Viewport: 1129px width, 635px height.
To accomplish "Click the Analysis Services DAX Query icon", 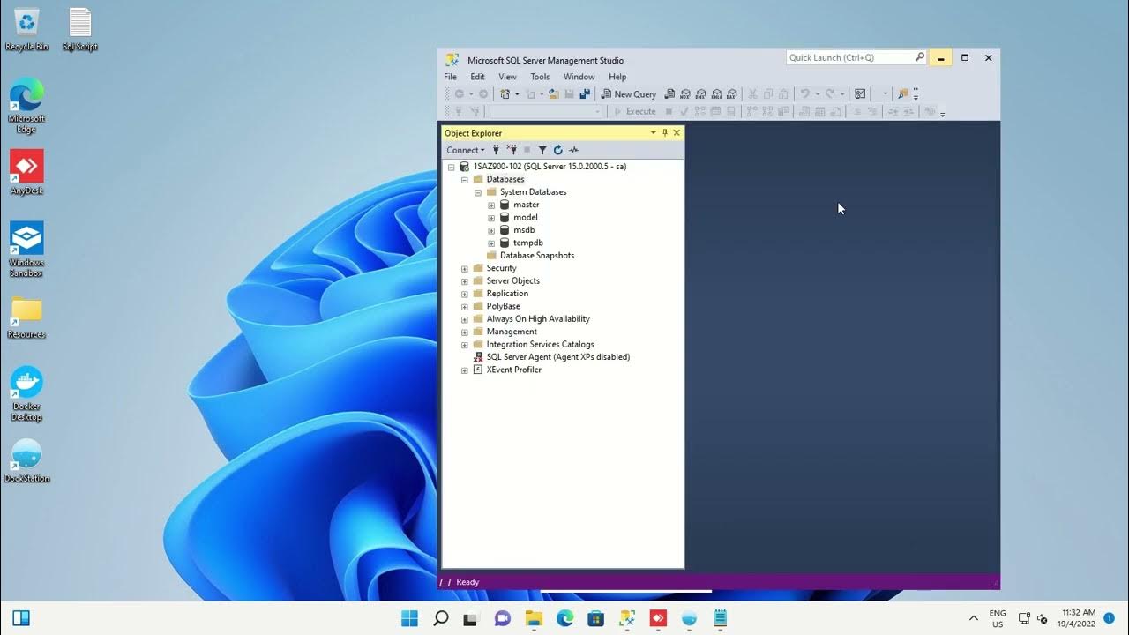I will (731, 94).
